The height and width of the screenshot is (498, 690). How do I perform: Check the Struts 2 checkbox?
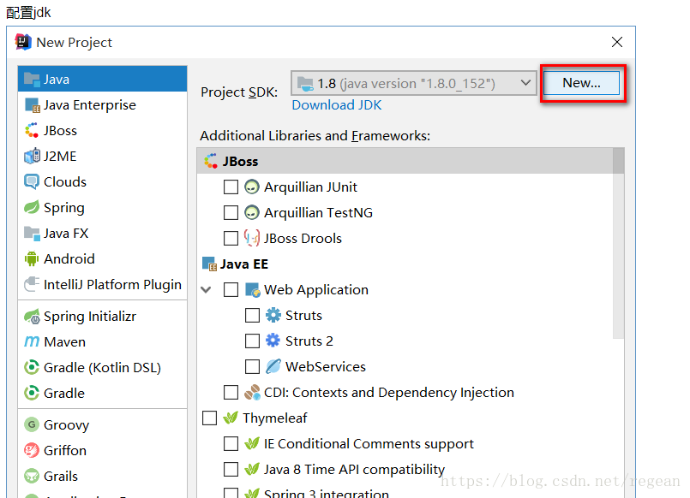click(x=252, y=341)
